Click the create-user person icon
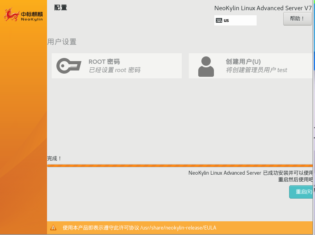The height and width of the screenshot is (235, 315). (x=206, y=67)
